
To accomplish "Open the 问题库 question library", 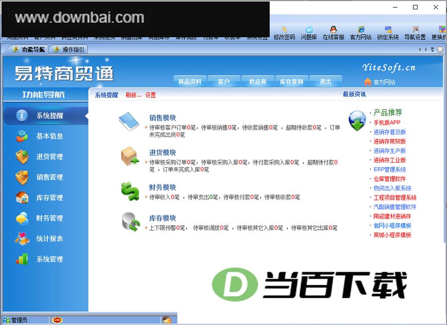I will point(309,32).
